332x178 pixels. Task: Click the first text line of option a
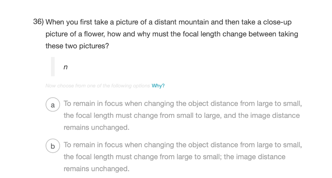tap(183, 104)
